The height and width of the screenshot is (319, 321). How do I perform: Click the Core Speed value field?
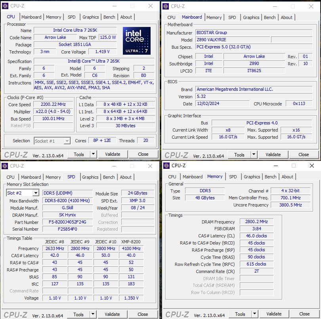[x=52, y=105]
